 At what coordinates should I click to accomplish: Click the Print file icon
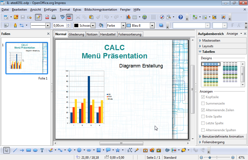[54, 17]
